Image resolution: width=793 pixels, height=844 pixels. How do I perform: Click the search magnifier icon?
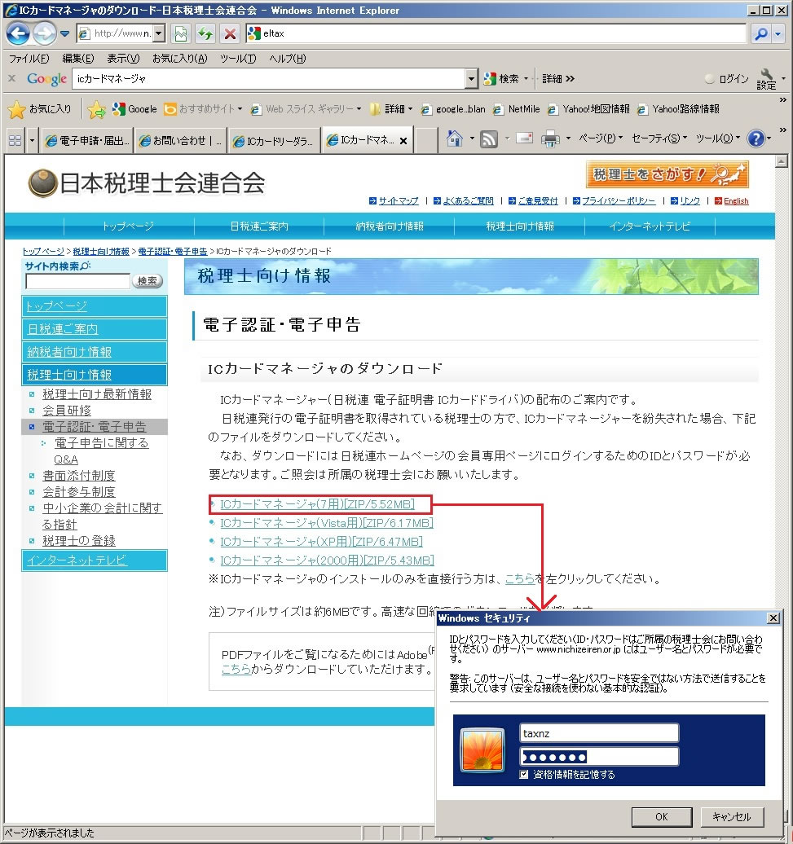pyautogui.click(x=760, y=34)
